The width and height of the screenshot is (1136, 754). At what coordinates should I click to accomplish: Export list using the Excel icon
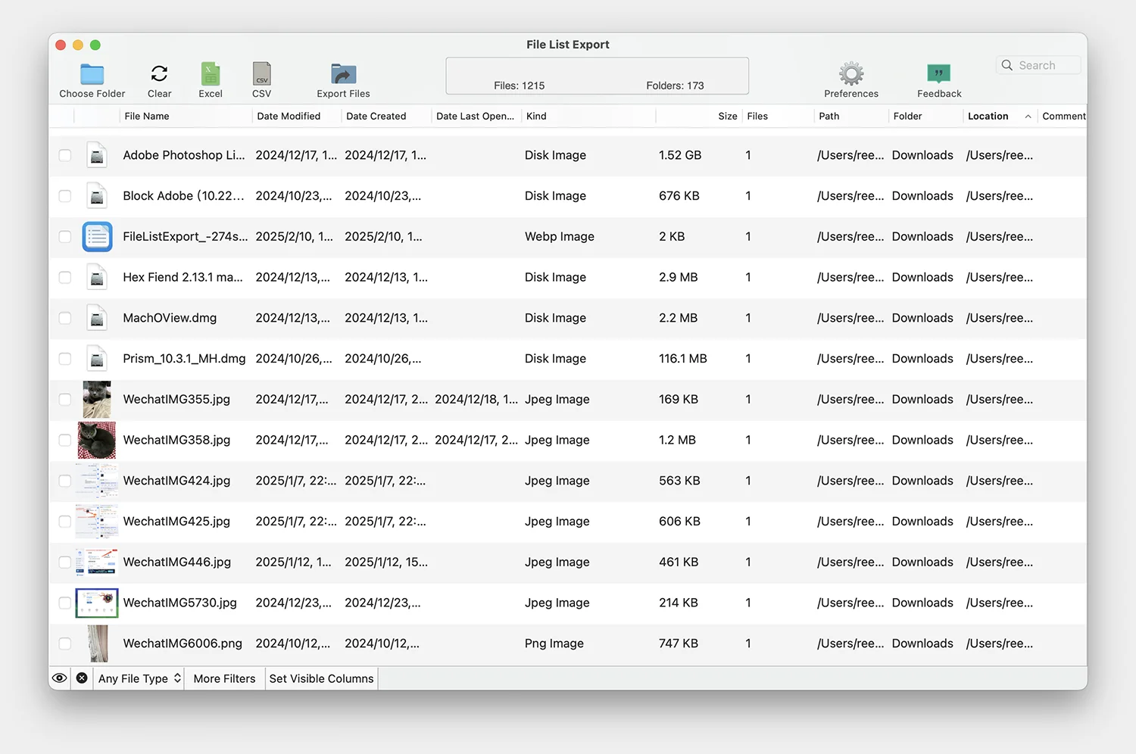[x=210, y=74]
